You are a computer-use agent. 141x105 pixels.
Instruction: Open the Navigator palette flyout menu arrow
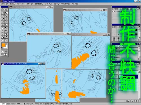[x=140, y=9]
